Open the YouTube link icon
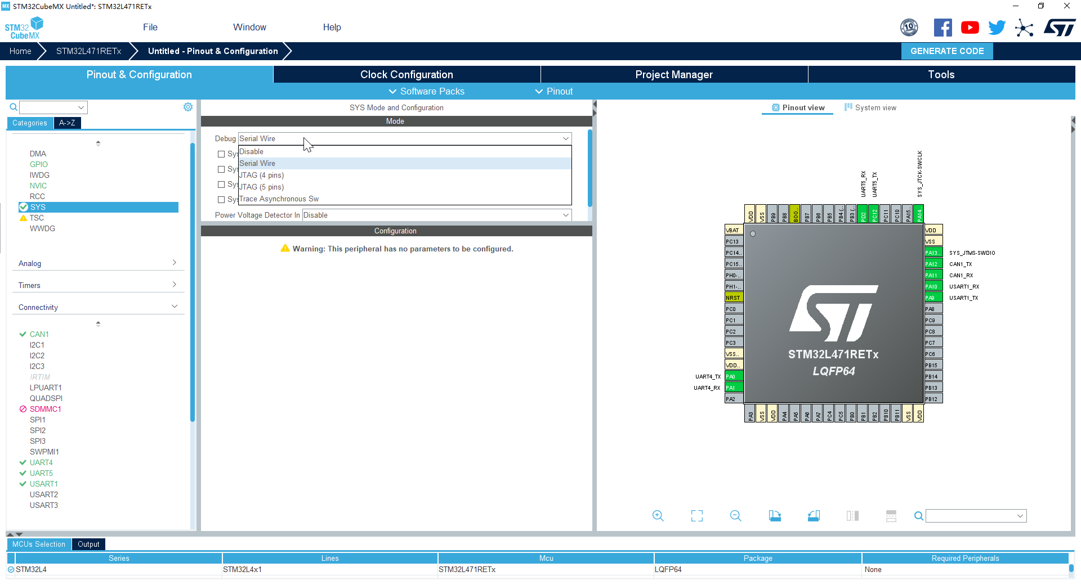This screenshot has width=1081, height=585. point(970,28)
